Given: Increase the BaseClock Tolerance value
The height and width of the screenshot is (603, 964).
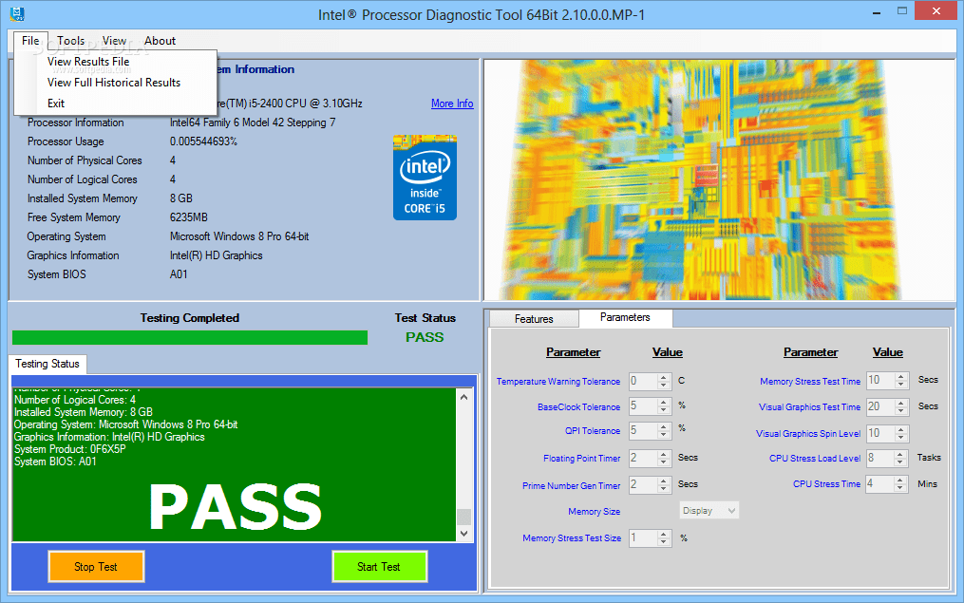Looking at the screenshot, I should (663, 403).
